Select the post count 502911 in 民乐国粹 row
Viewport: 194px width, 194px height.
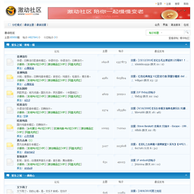coord(121,94)
